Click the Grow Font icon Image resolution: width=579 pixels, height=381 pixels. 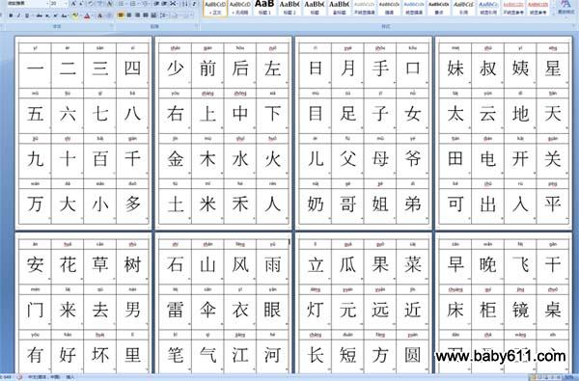point(73,4)
